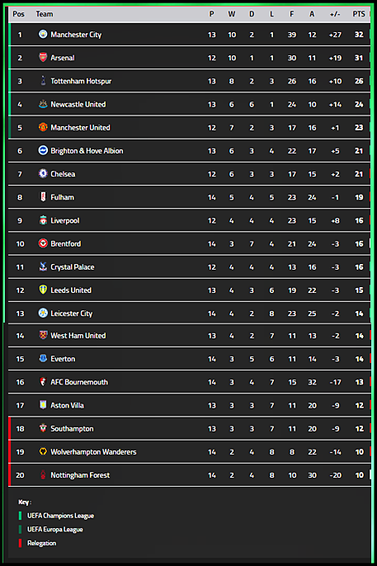Click the Leeds United crest icon
This screenshot has width=377, height=566.
tap(43, 290)
